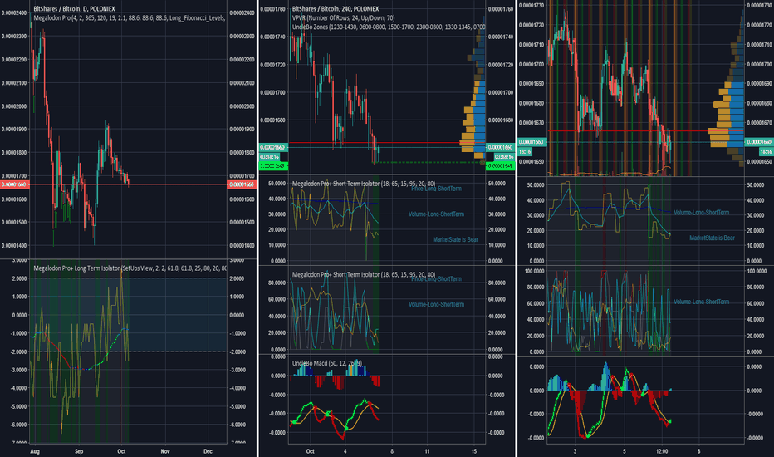The height and width of the screenshot is (457, 774).
Task: Click the 'Nov' label on daily time axis
Action: [x=165, y=451]
